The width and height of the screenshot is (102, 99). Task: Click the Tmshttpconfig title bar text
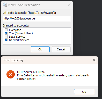pyautogui.click(x=13, y=60)
